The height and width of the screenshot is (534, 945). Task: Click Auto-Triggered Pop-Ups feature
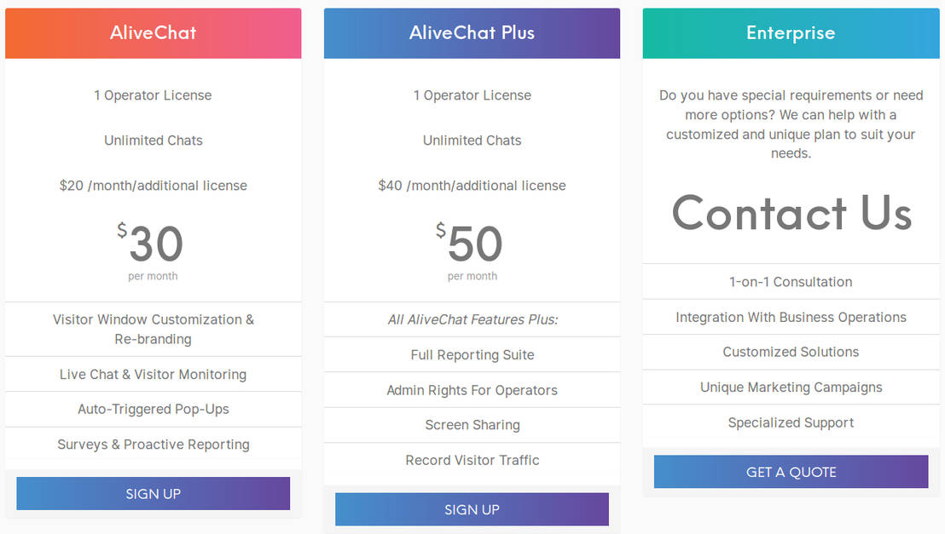point(153,410)
